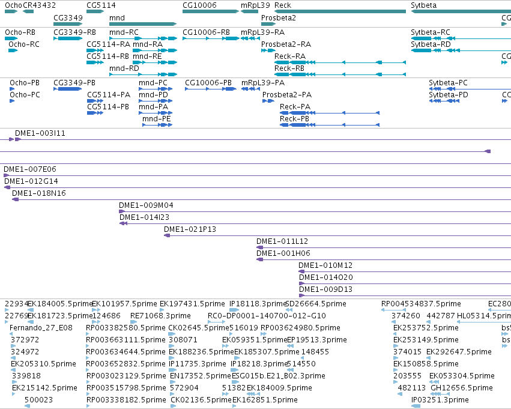Click the Prosbeta2 gene label
This screenshot has width=511, height=409.
[279, 18]
